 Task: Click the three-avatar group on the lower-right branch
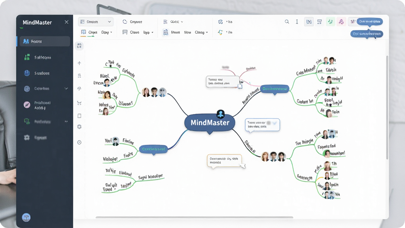tap(273, 156)
